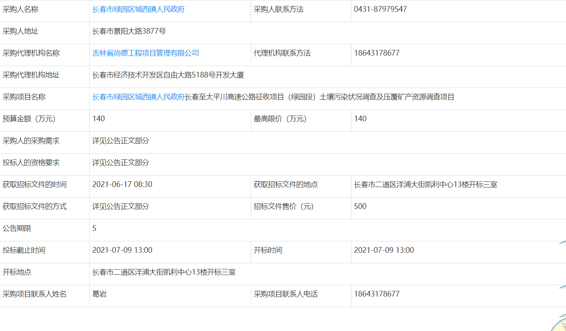Click the 开标时间 label
The image size is (566, 331).
(x=268, y=250)
